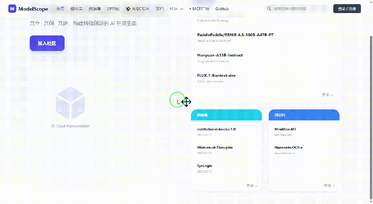Click the AIGC专区 sparkle icon in navbar
The width and height of the screenshot is (373, 204).
coord(128,9)
